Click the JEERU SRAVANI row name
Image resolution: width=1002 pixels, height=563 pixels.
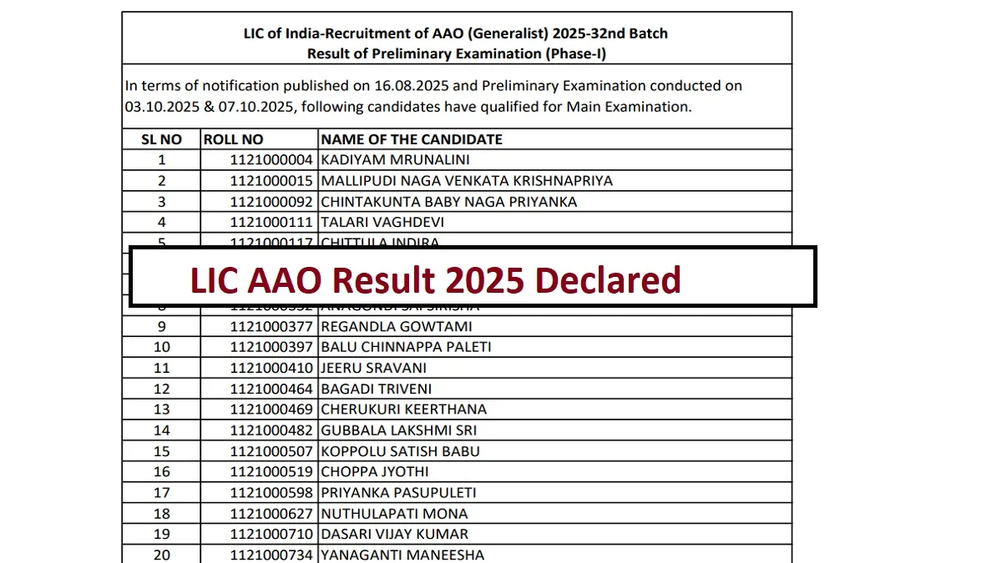[373, 368]
